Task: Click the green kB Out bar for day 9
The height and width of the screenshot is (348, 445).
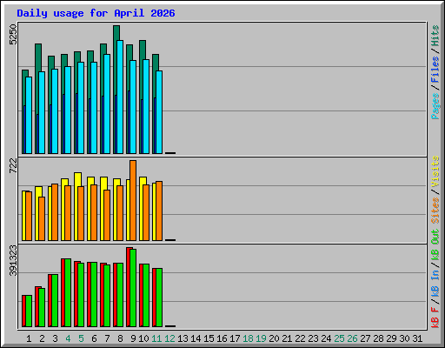Action: 133,288
